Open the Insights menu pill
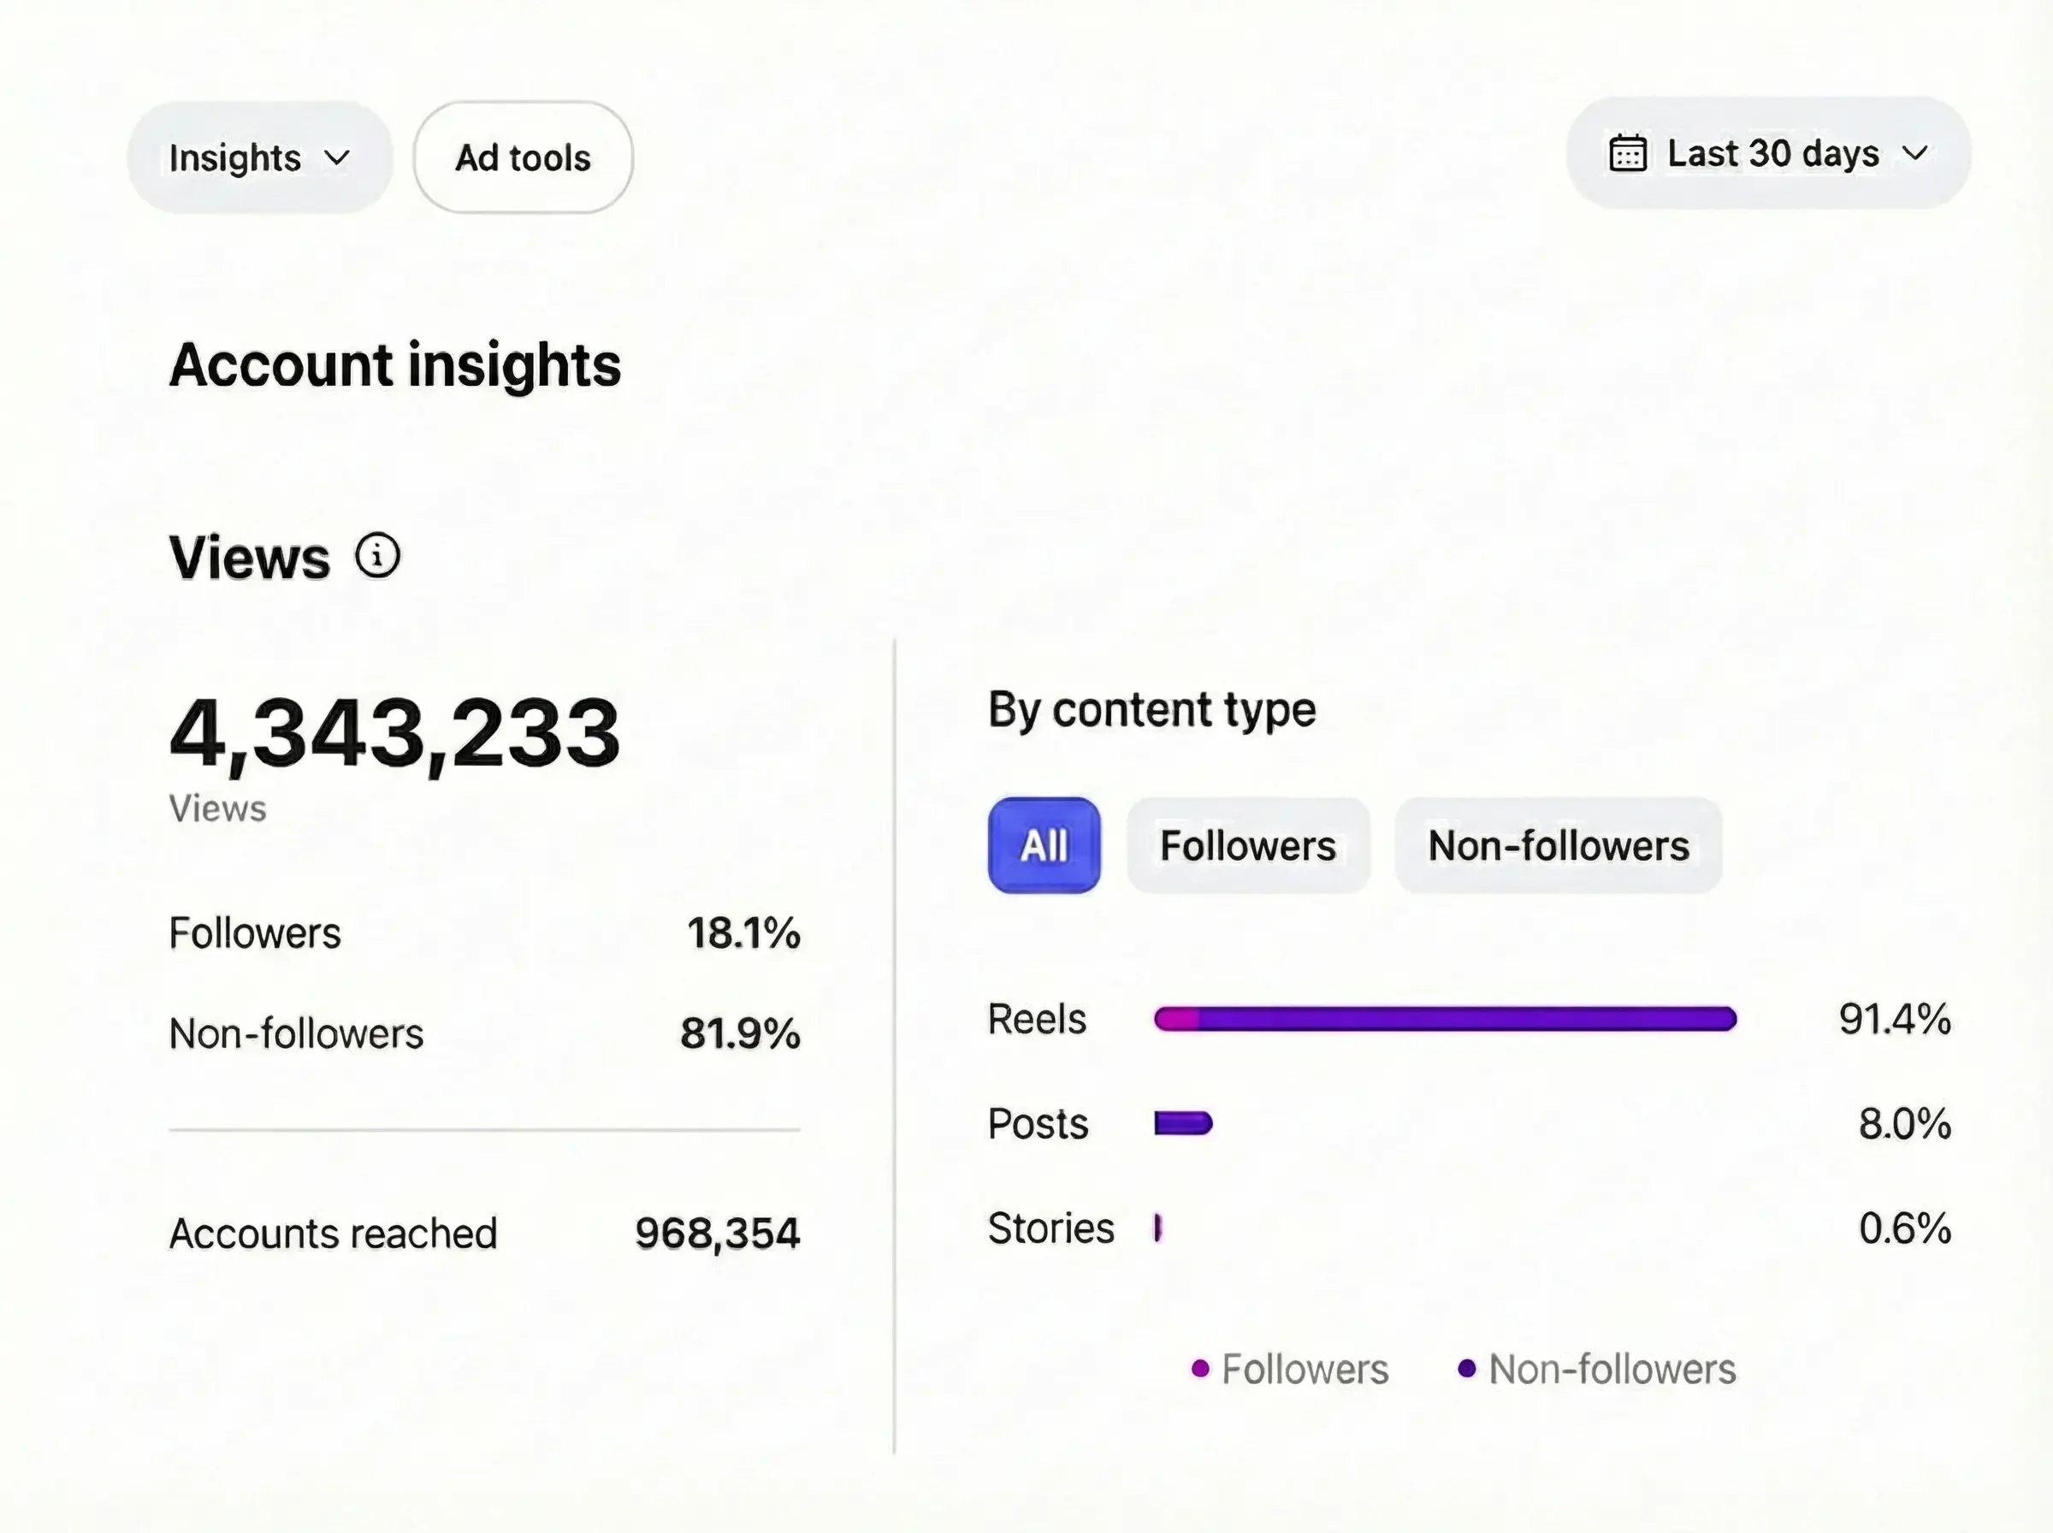The width and height of the screenshot is (2053, 1533). (x=235, y=157)
